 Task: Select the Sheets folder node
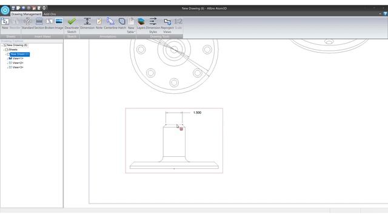tap(13, 50)
